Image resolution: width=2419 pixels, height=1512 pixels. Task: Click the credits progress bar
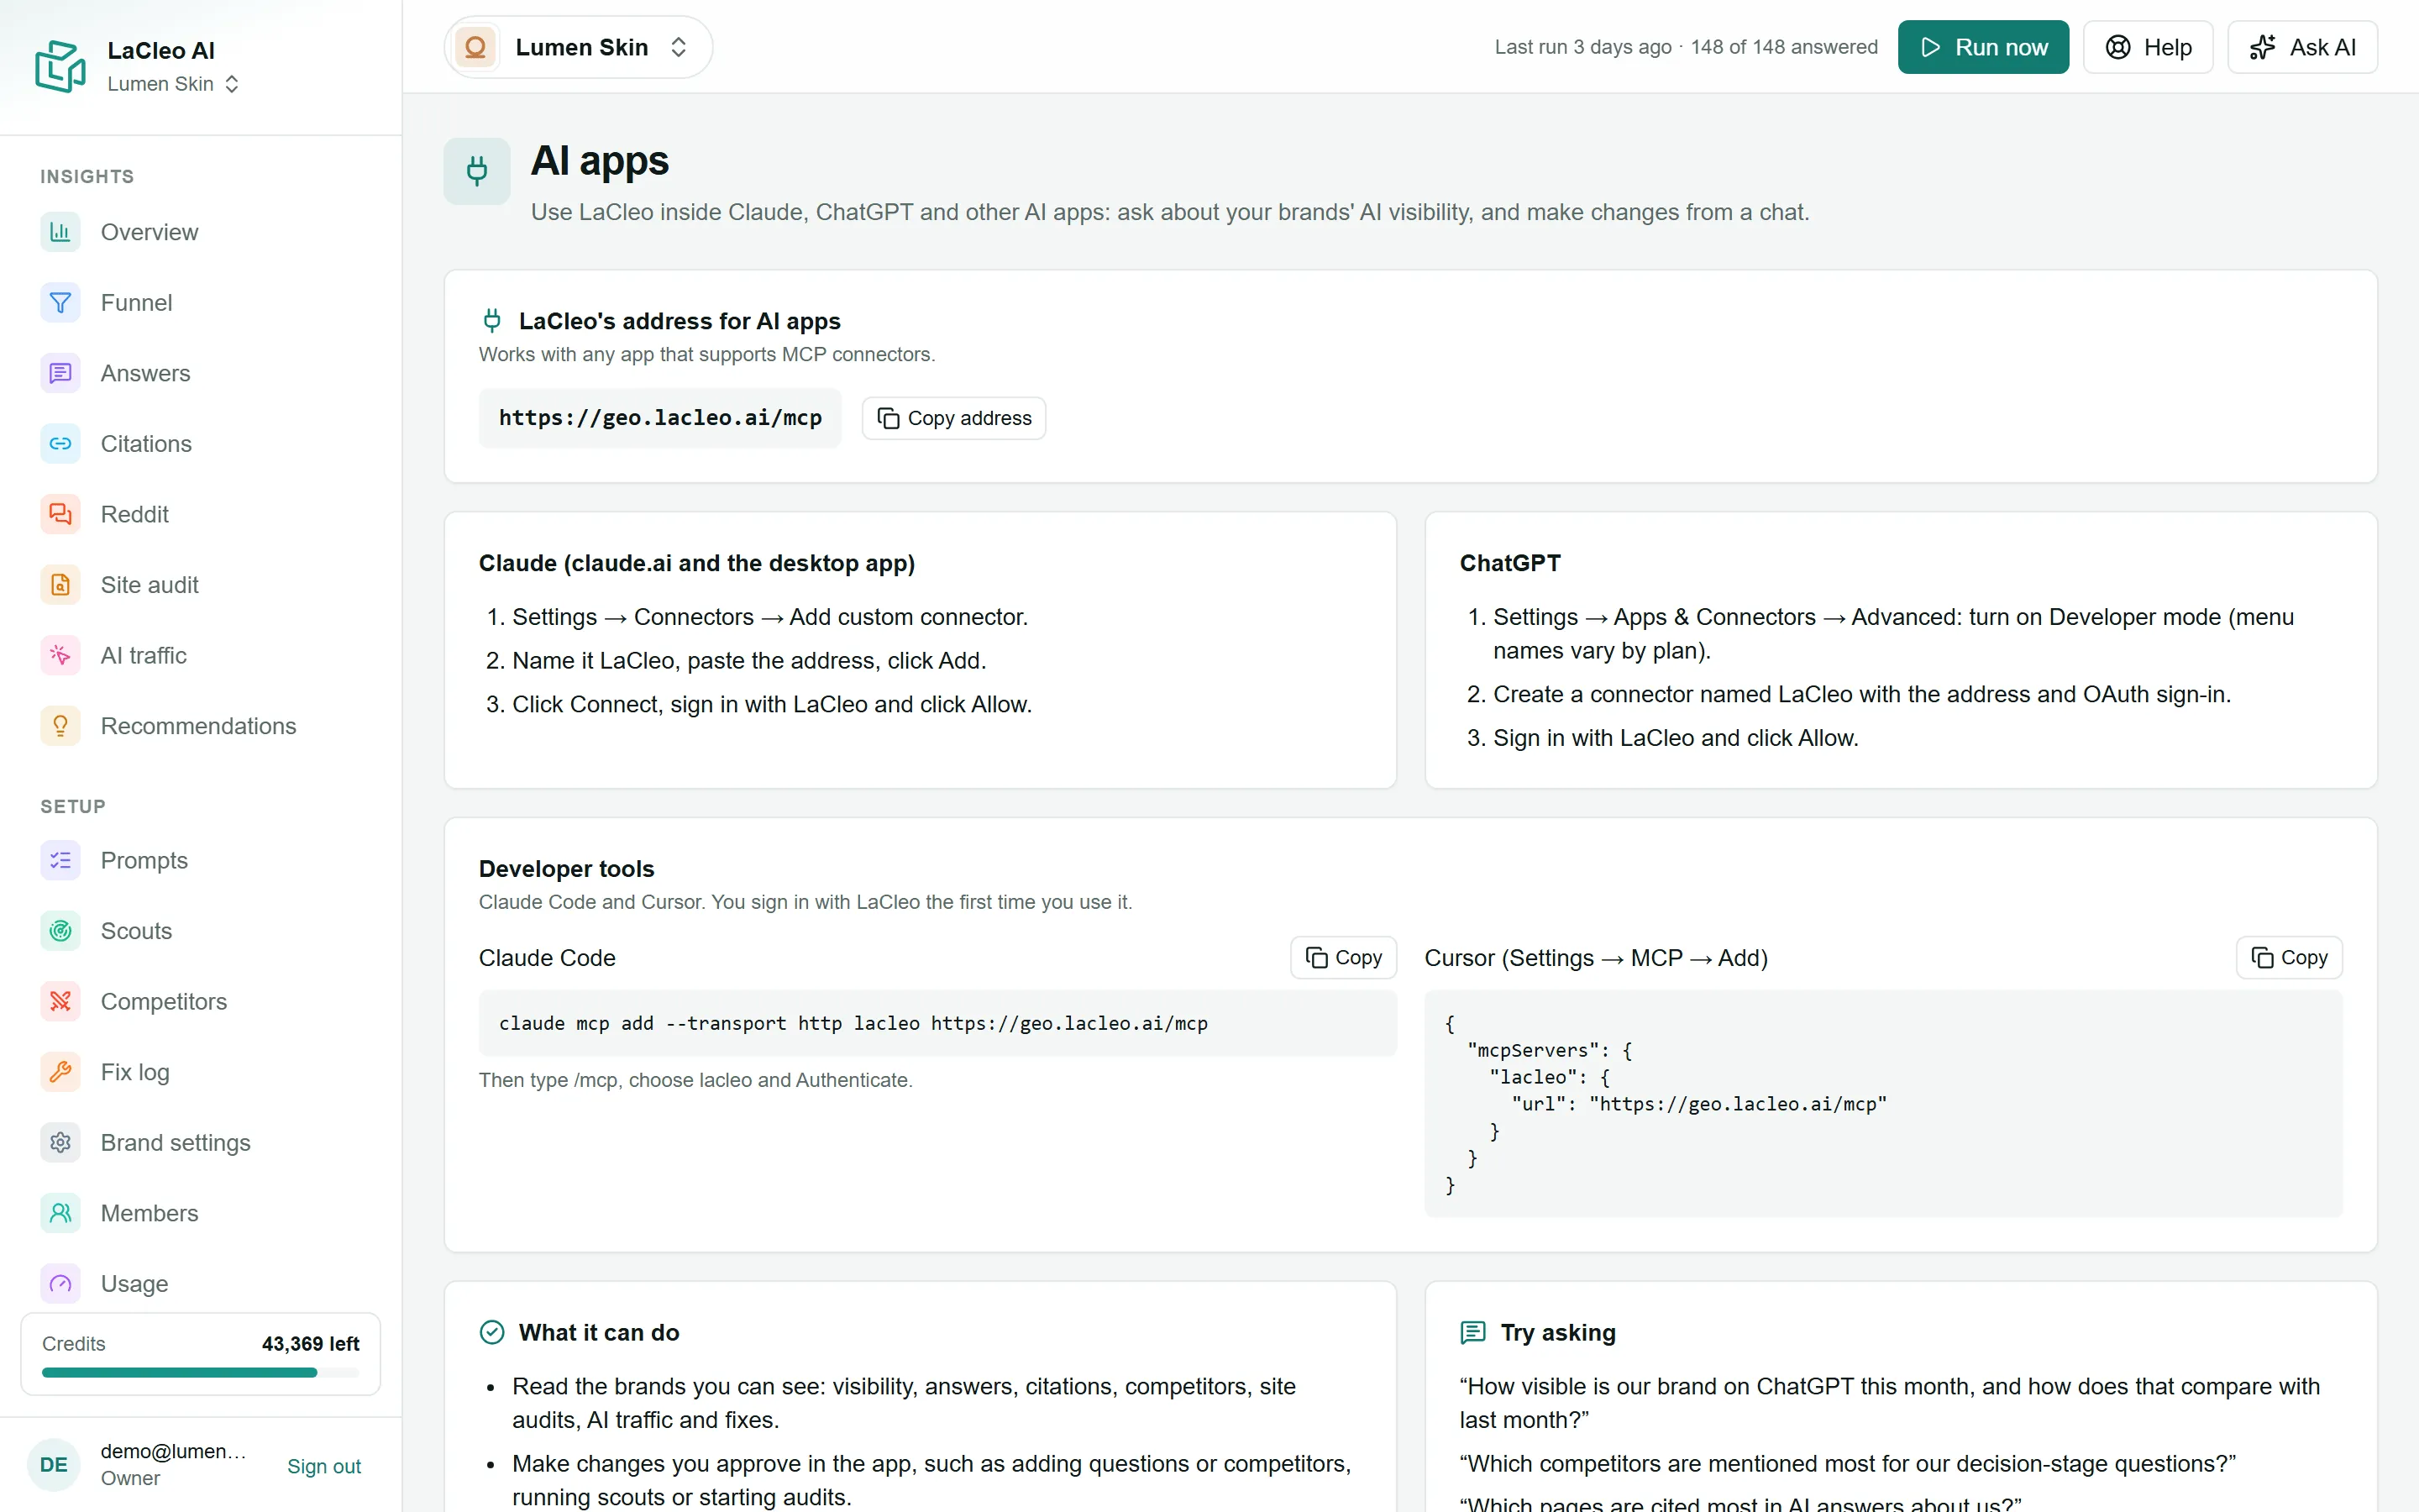tap(200, 1372)
